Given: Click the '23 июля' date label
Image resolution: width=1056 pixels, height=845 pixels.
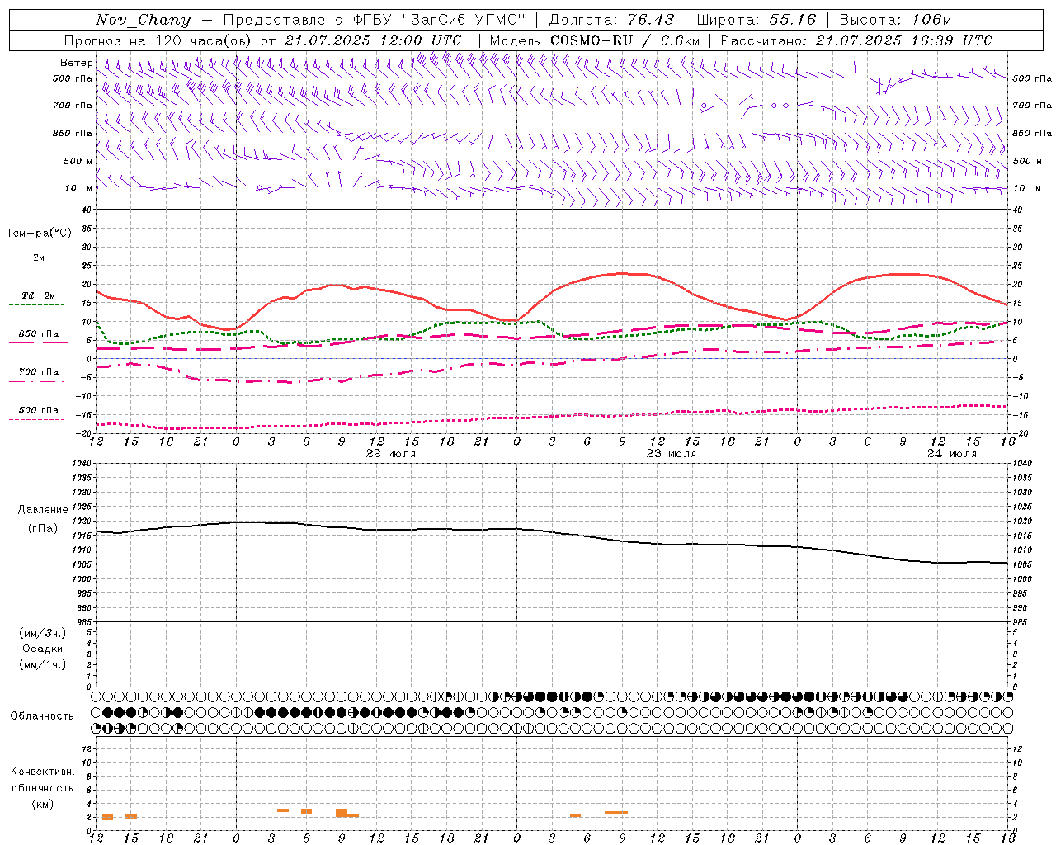Looking at the screenshot, I should (x=671, y=454).
